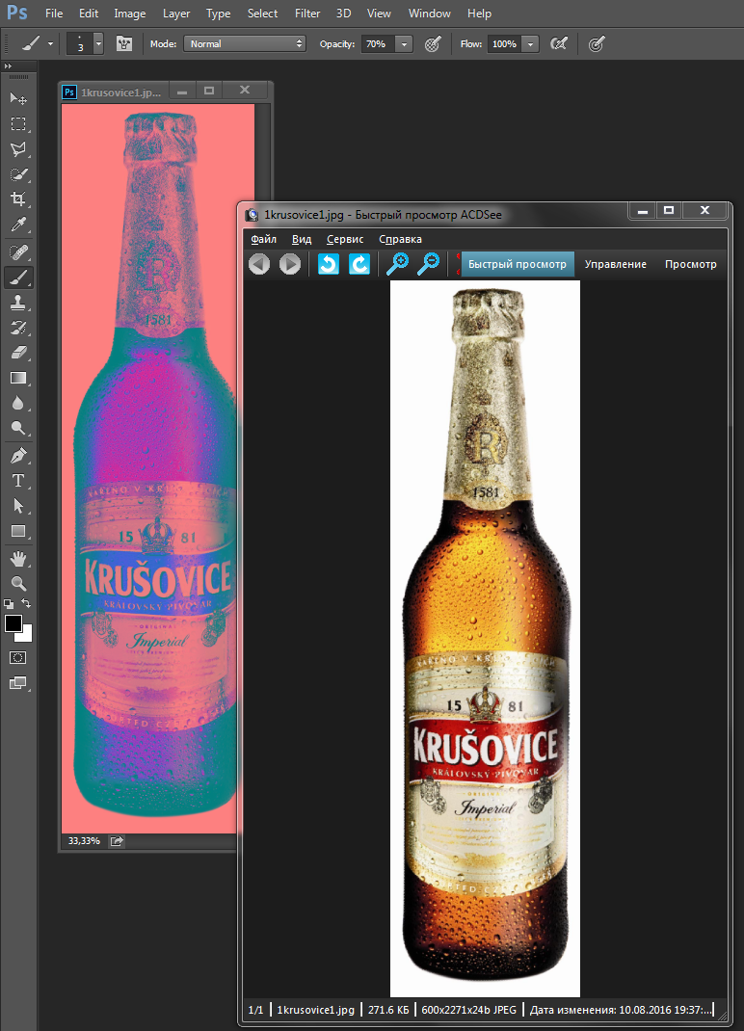This screenshot has width=744, height=1031.
Task: Open the tool preset picker arrow
Action: (51, 44)
